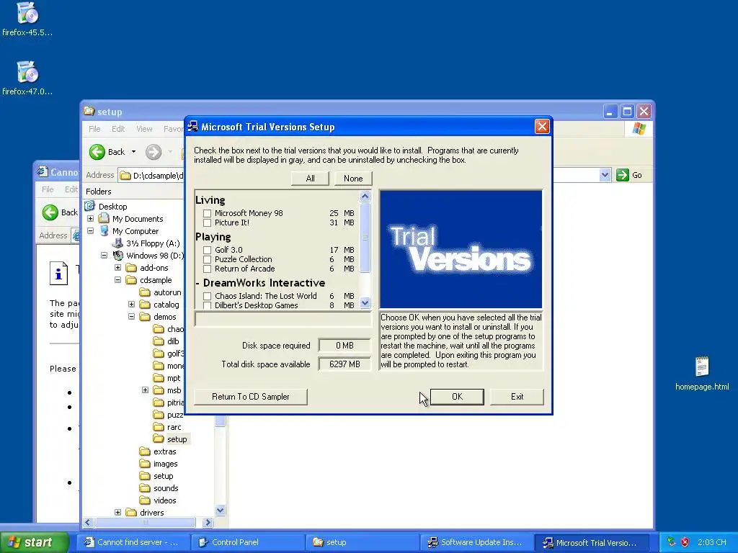Open the Edit menu in setup window
738x553 pixels.
[x=118, y=129]
